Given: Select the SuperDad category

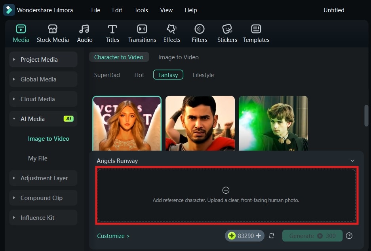Looking at the screenshot, I should [x=107, y=75].
